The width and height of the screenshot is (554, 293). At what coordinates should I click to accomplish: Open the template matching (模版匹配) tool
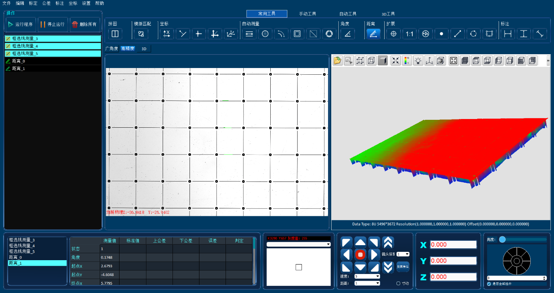[x=141, y=34]
